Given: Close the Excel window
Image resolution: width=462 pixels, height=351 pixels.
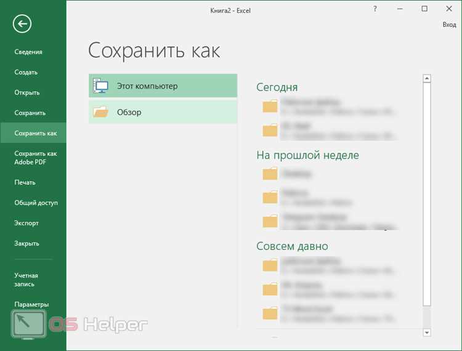Looking at the screenshot, I should pos(448,9).
